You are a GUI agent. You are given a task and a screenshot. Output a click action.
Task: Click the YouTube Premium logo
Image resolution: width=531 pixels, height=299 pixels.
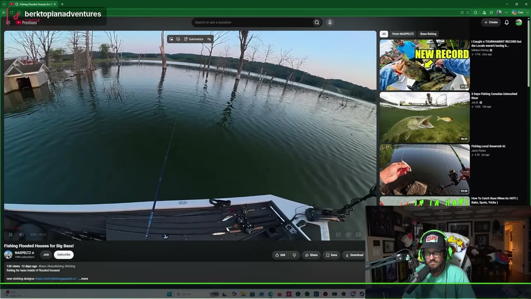click(27, 22)
